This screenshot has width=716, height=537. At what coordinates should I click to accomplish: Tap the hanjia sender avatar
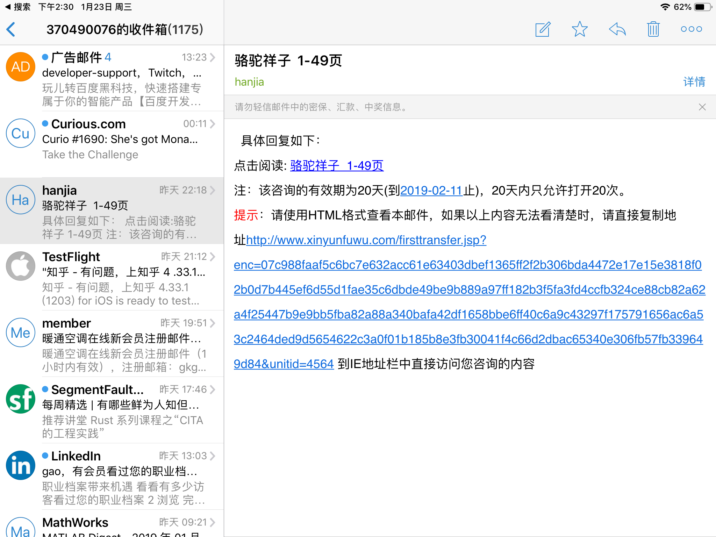coord(20,199)
